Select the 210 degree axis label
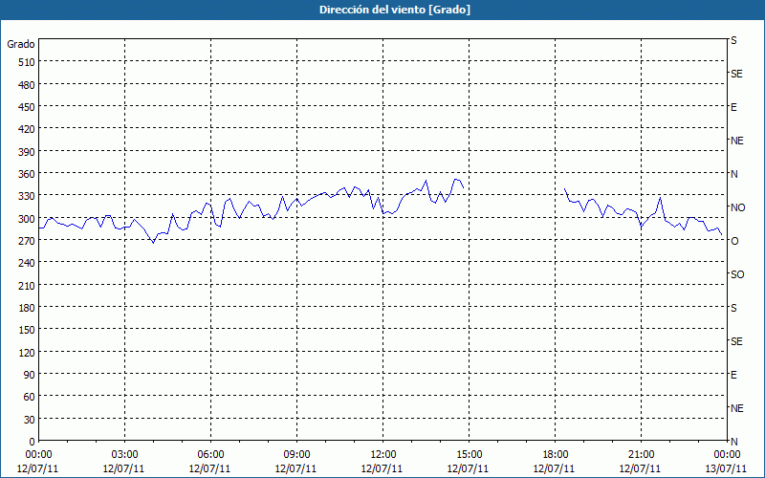This screenshot has width=765, height=478. pyautogui.click(x=27, y=286)
